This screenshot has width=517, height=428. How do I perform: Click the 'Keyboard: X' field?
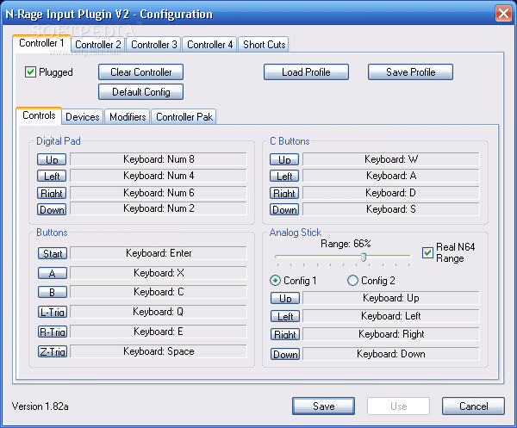tap(159, 273)
